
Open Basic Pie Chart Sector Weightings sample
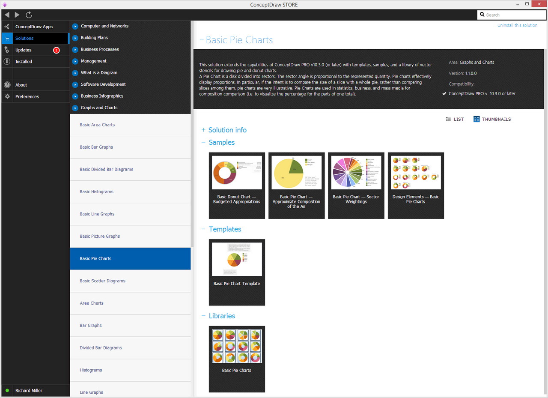click(356, 186)
